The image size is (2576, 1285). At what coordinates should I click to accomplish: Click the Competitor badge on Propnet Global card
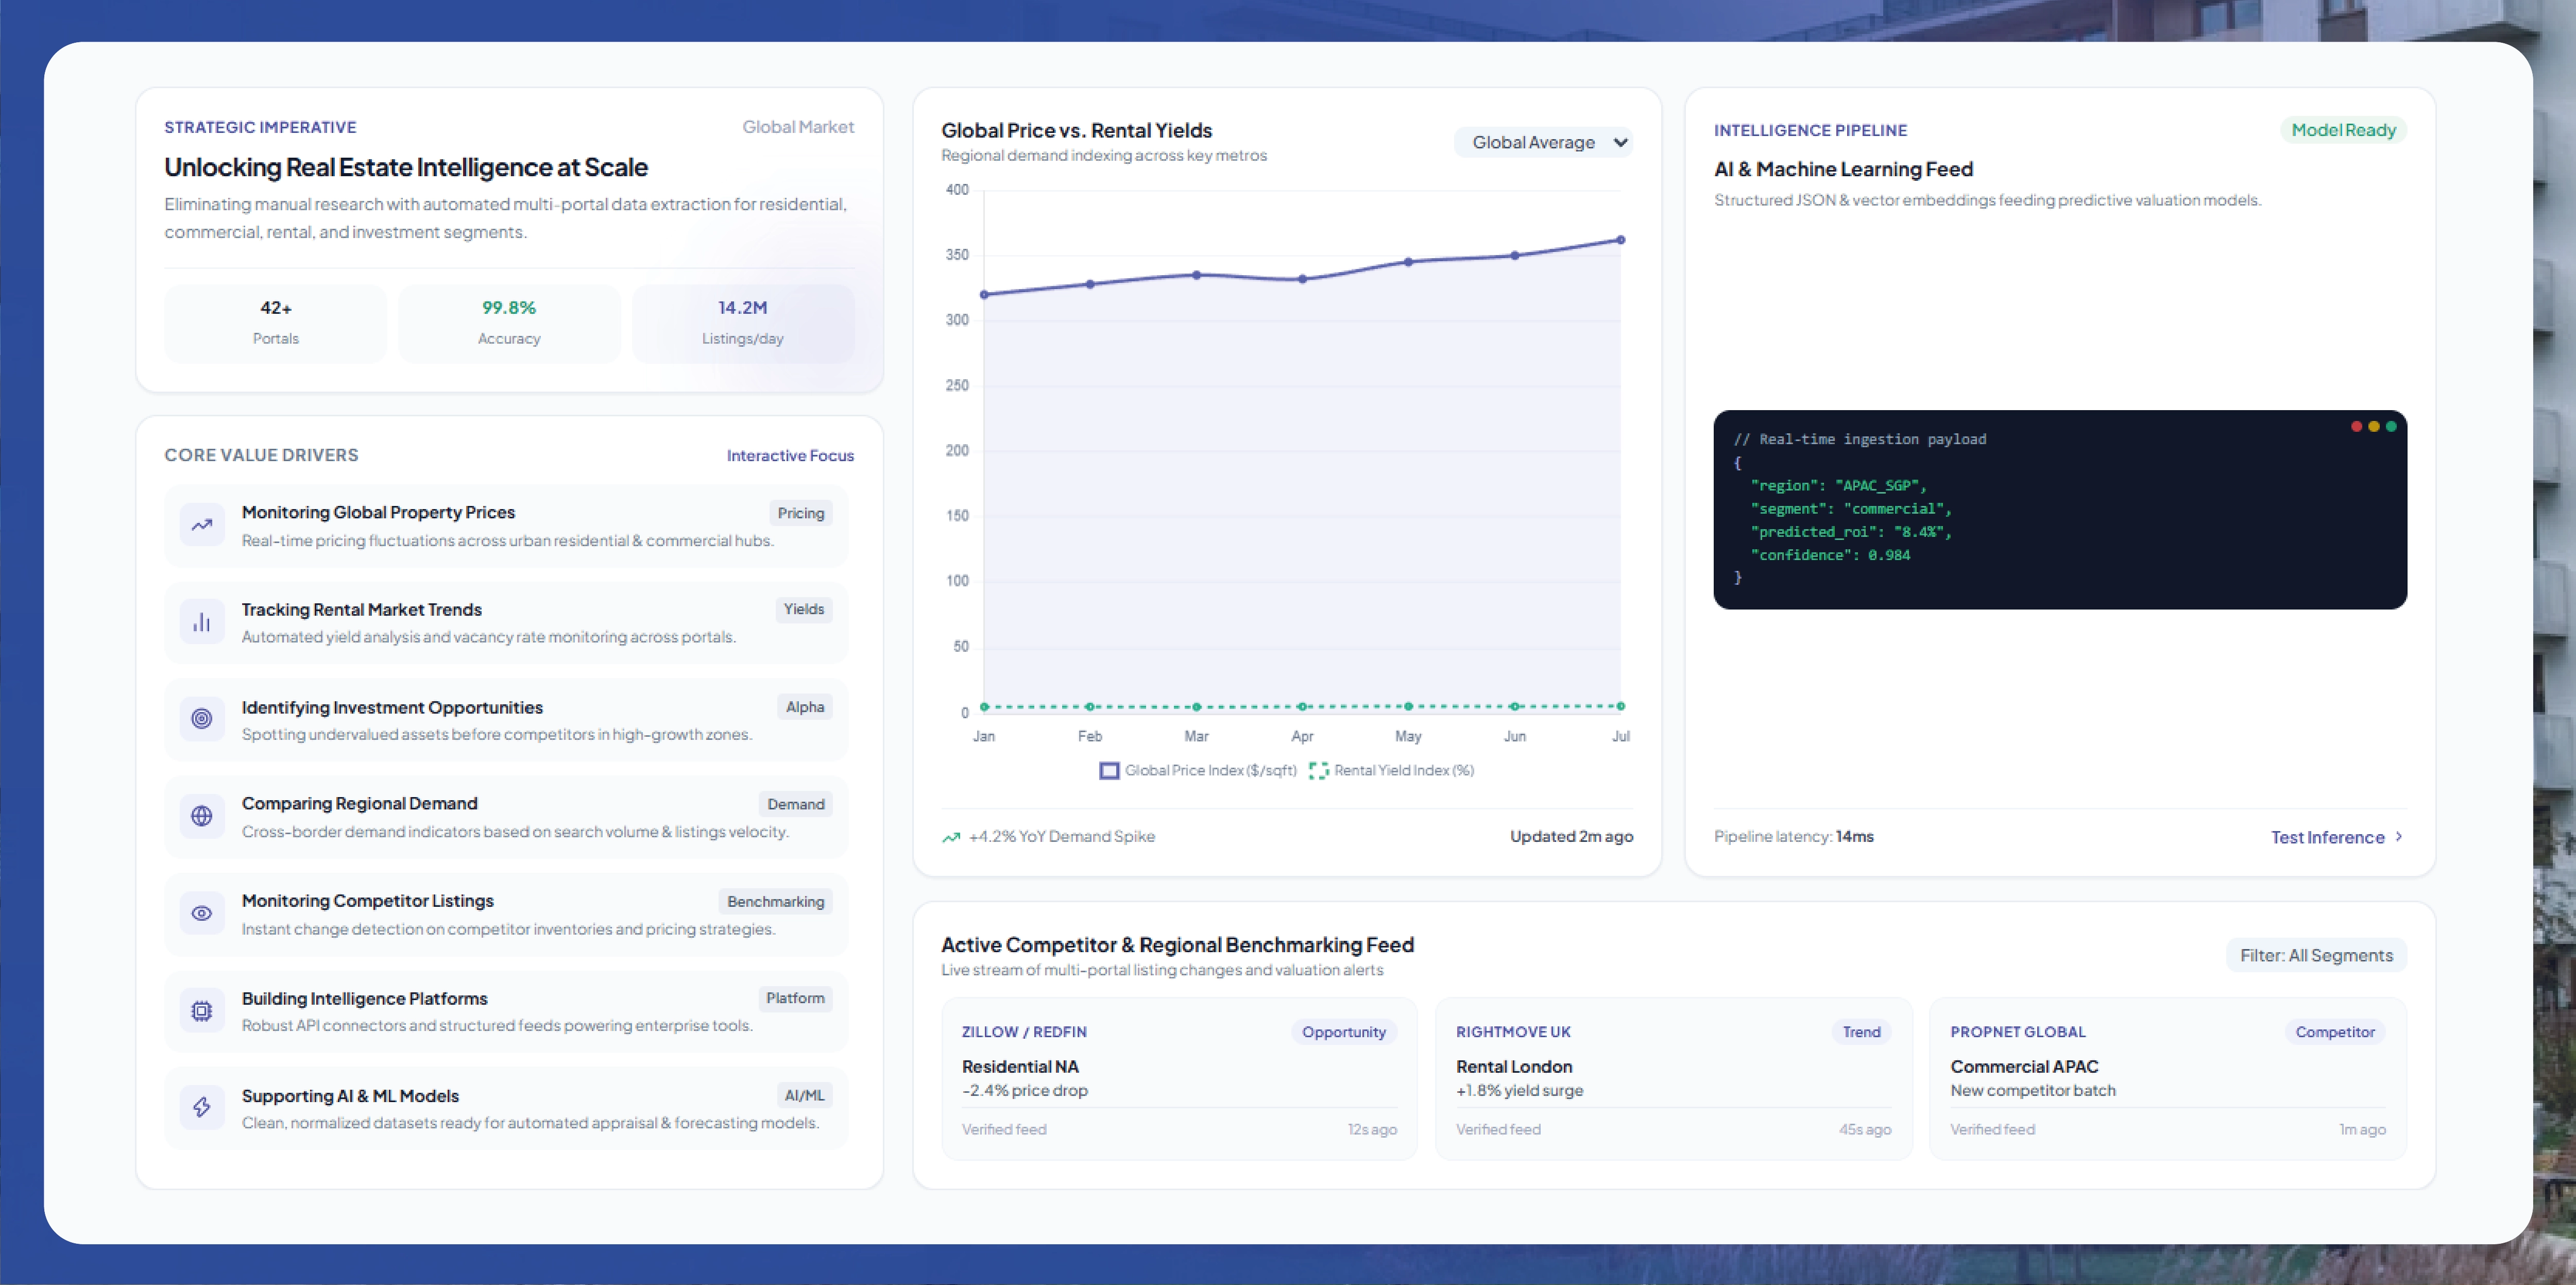[2334, 1032]
